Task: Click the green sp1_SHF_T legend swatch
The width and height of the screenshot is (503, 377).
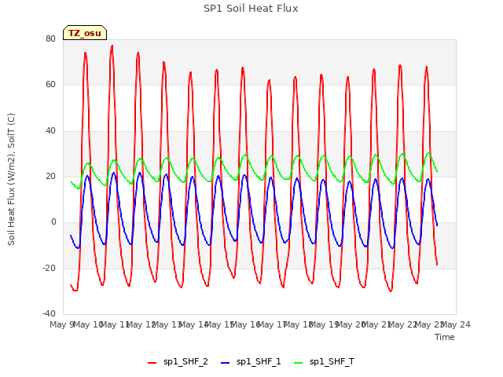Action: coord(299,363)
